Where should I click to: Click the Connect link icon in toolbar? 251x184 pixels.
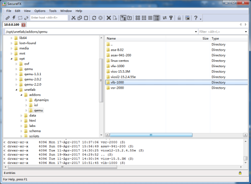[x=8, y=18]
